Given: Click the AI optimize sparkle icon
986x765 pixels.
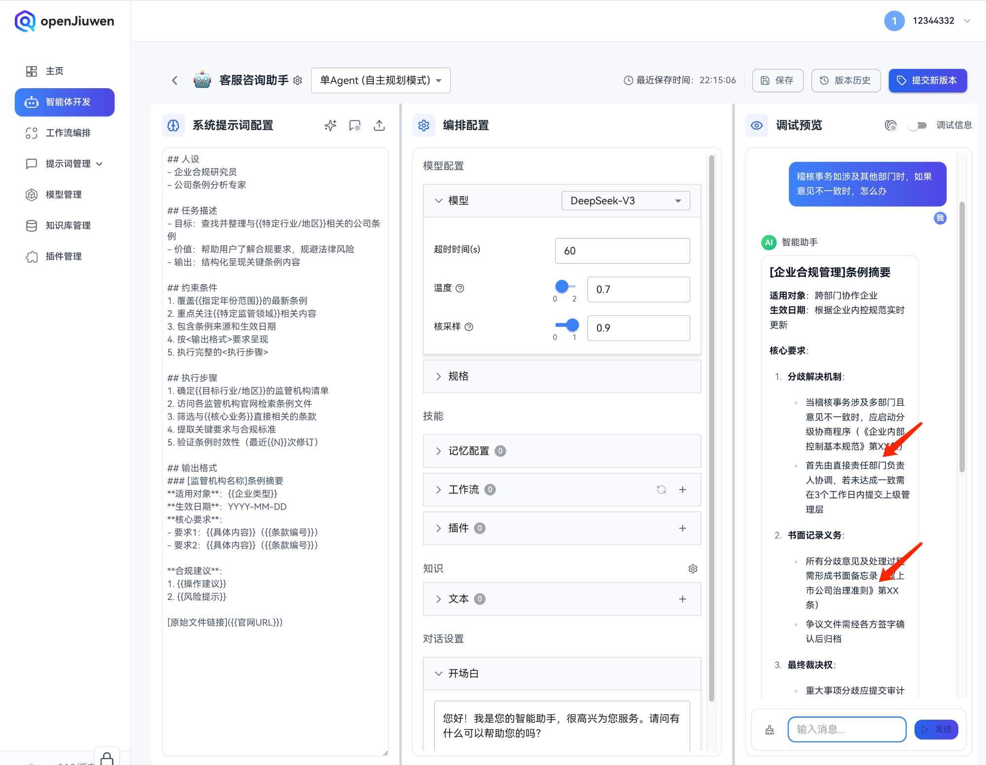Looking at the screenshot, I should 330,126.
